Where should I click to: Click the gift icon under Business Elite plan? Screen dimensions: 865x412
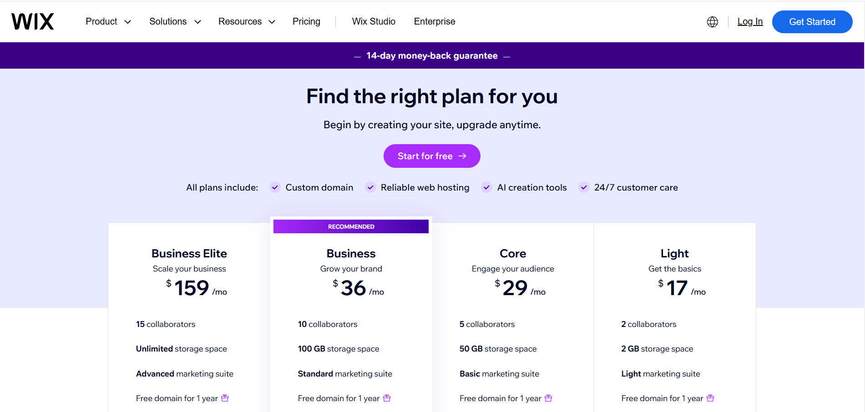(x=225, y=398)
